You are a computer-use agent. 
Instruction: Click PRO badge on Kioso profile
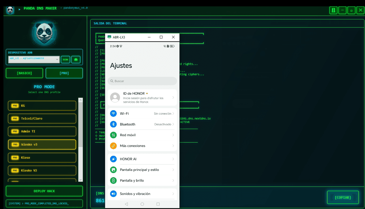click(x=15, y=158)
